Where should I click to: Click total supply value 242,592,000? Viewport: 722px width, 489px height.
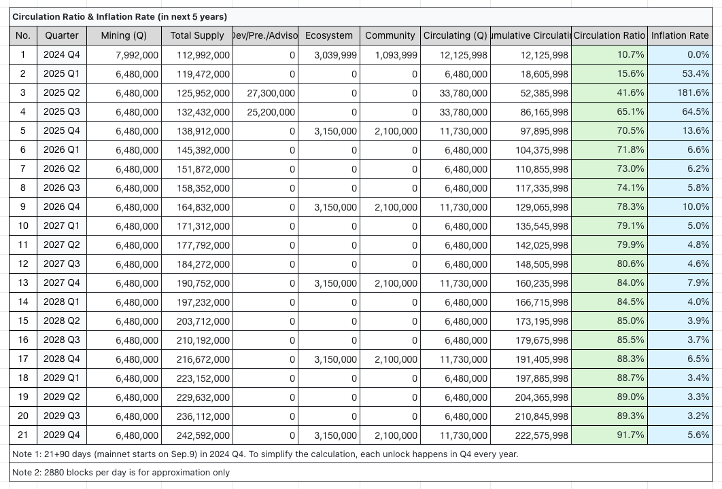197,435
